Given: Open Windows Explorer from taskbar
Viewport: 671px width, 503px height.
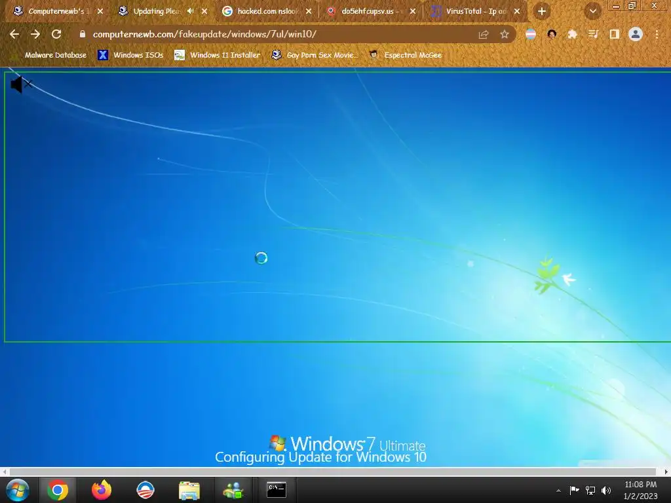Looking at the screenshot, I should pyautogui.click(x=189, y=490).
